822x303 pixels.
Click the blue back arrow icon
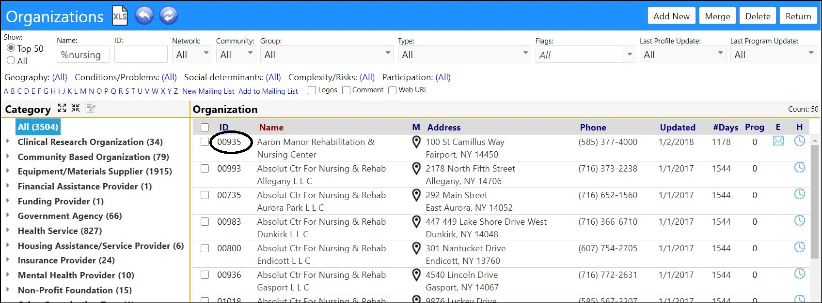pos(144,16)
